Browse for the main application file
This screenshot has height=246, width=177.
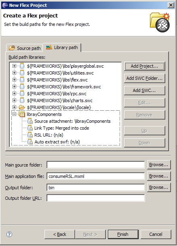click(x=159, y=176)
